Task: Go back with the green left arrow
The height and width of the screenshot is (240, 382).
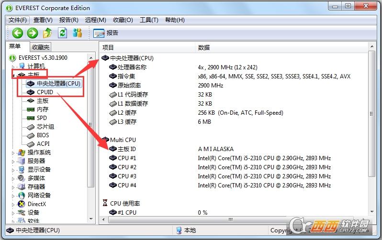Action: tap(18, 33)
